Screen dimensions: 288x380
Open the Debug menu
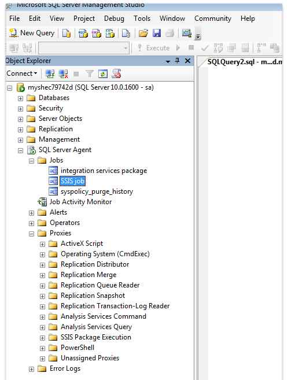pyautogui.click(x=114, y=19)
